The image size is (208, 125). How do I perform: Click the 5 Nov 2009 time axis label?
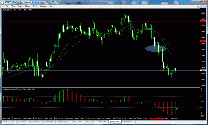(x=6, y=119)
